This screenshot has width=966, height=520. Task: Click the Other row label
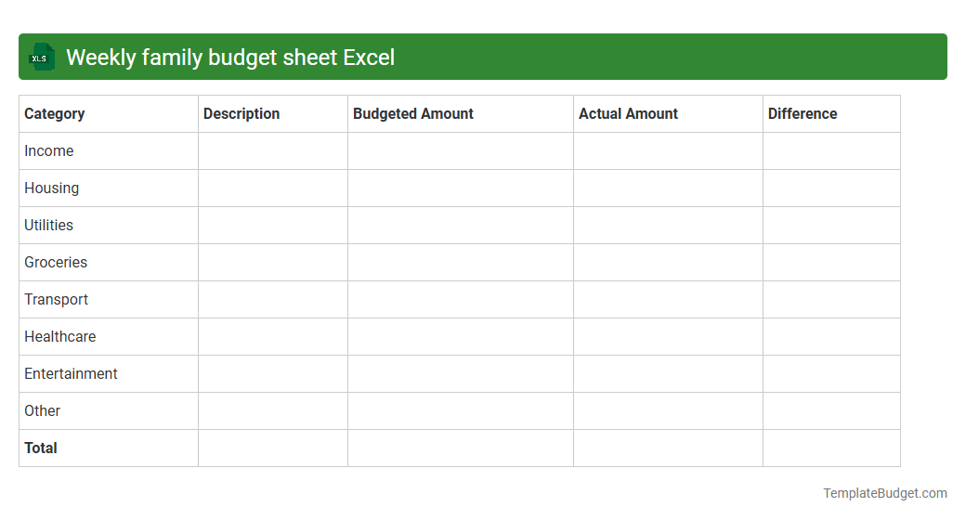[43, 411]
